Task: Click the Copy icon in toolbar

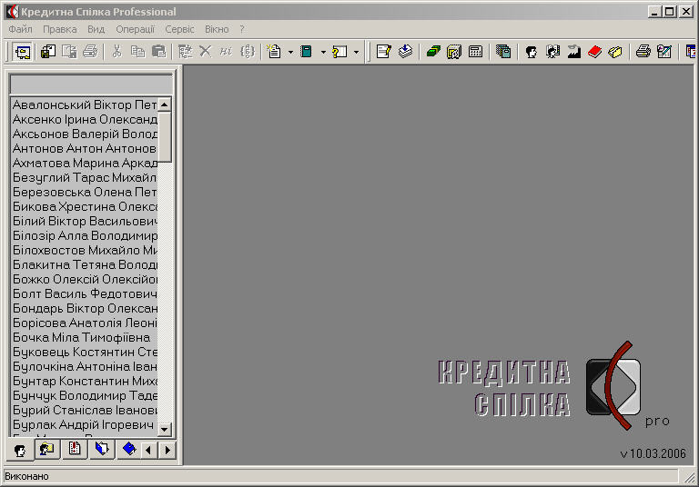Action: pyautogui.click(x=137, y=52)
